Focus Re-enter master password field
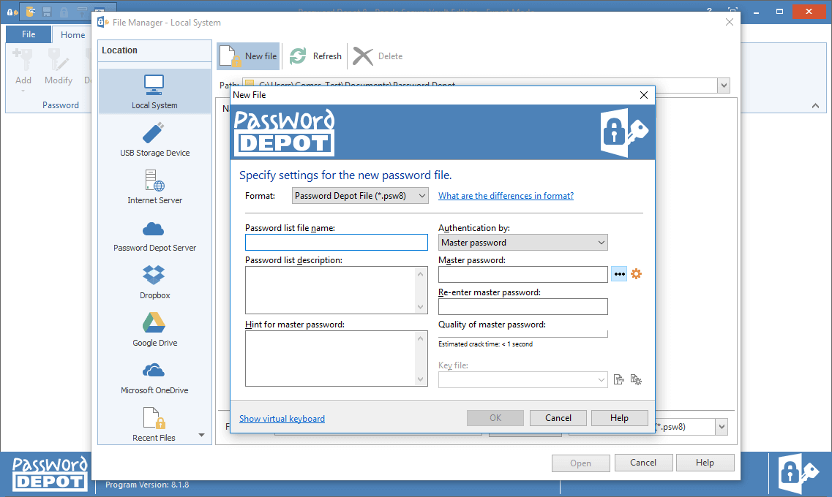This screenshot has width=832, height=497. pyautogui.click(x=522, y=306)
